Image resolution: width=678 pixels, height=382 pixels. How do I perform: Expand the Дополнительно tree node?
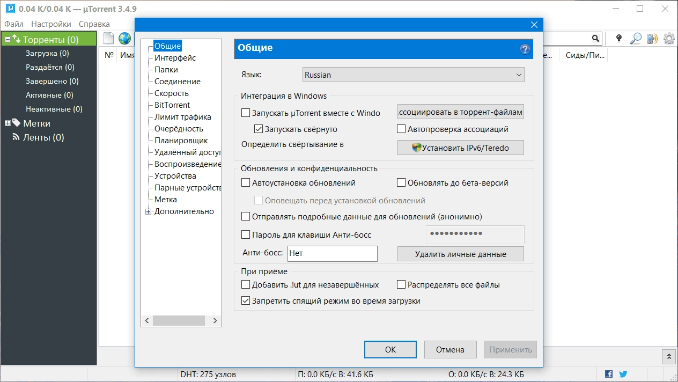(149, 211)
